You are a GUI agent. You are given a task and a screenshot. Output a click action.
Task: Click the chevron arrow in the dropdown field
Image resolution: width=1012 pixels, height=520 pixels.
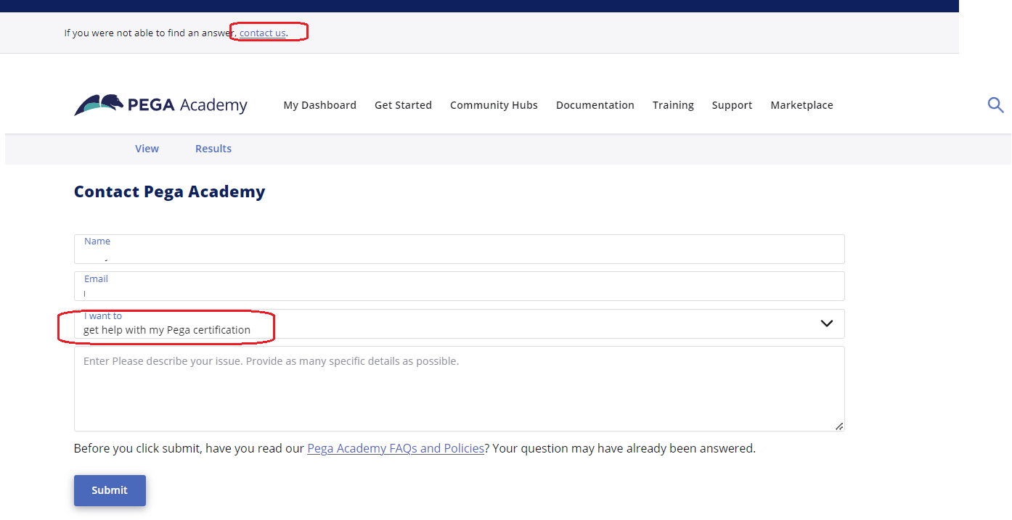coord(826,323)
